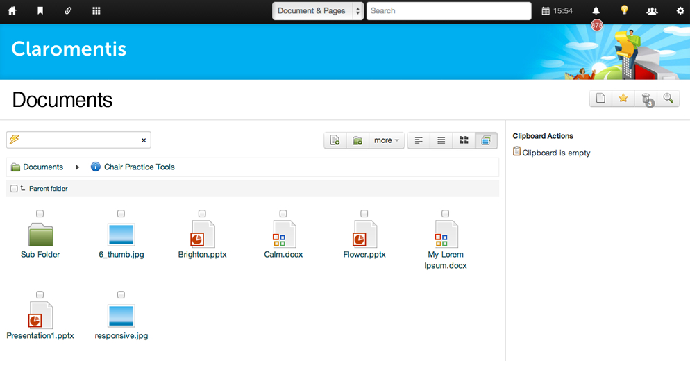The width and height of the screenshot is (690, 379).
Task: Click the add new file toolbar icon
Action: click(x=335, y=140)
